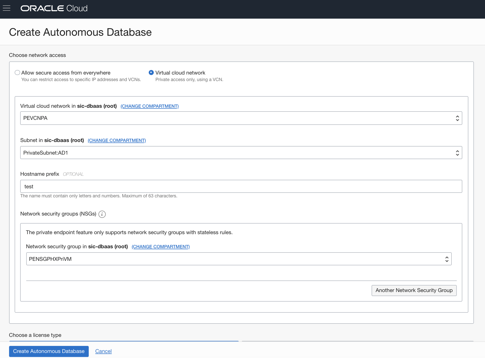This screenshot has height=358, width=485.
Task: Click the chevron on the PEVCNPA selector
Action: click(x=457, y=118)
